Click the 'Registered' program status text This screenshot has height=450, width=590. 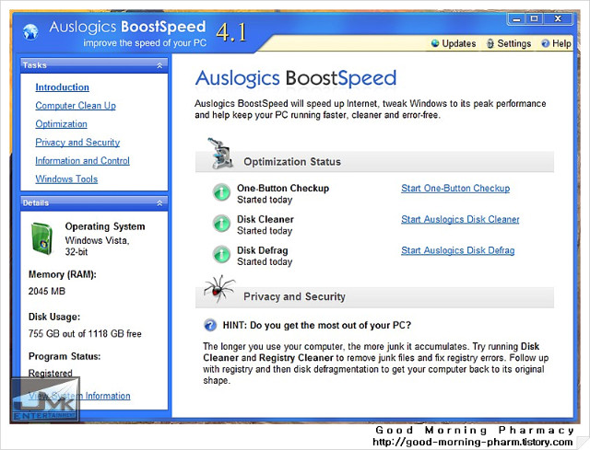coord(51,373)
